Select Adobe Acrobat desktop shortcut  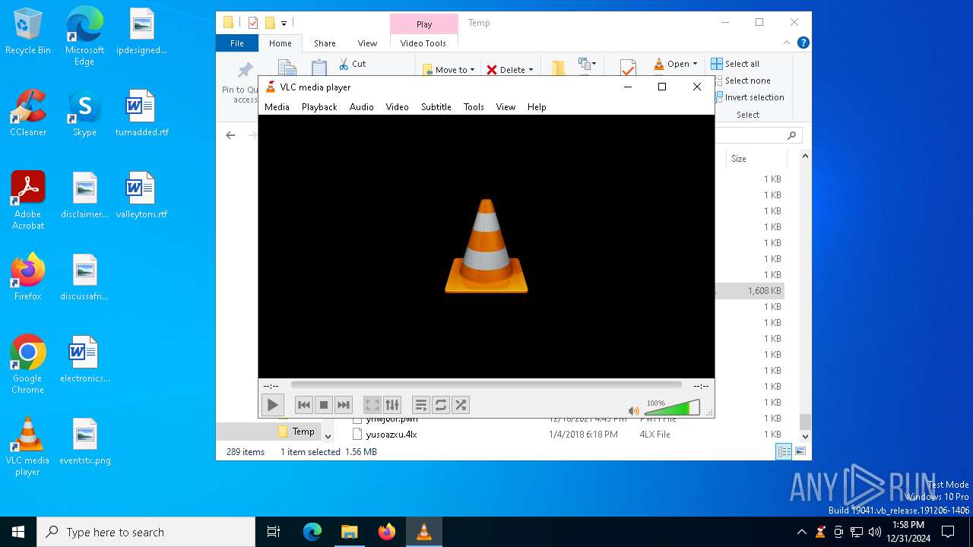pyautogui.click(x=28, y=201)
